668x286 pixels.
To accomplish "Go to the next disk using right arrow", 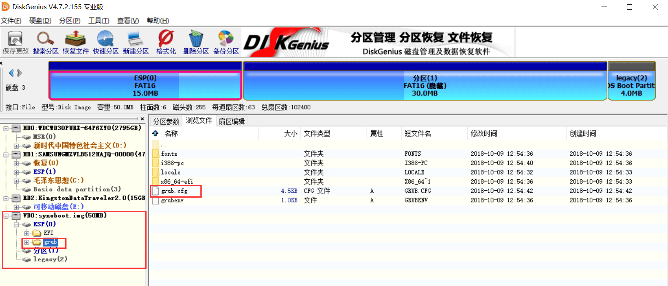I will coord(20,73).
